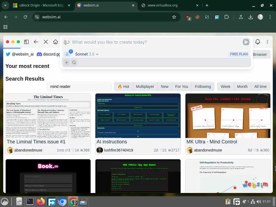This screenshot has width=276, height=207.
Task: Reload the page
Action: [x=25, y=17]
